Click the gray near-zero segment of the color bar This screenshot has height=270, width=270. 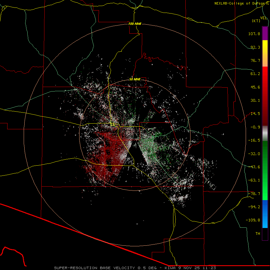point(265,133)
